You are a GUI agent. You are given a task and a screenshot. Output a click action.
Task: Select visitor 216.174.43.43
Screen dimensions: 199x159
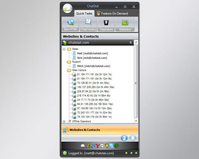point(94,96)
